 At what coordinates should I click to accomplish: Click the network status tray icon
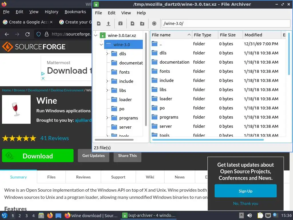click(x=268, y=215)
